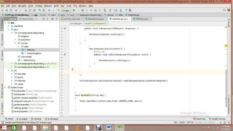Click the Debug app bug icon
The height and width of the screenshot is (131, 233).
pos(83,10)
